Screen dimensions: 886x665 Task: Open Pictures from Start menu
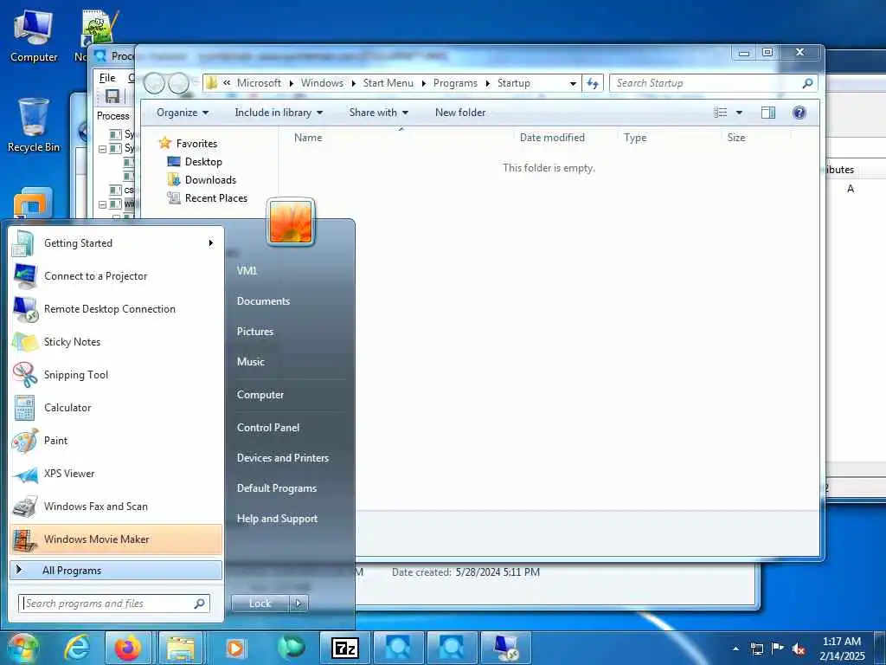255,332
